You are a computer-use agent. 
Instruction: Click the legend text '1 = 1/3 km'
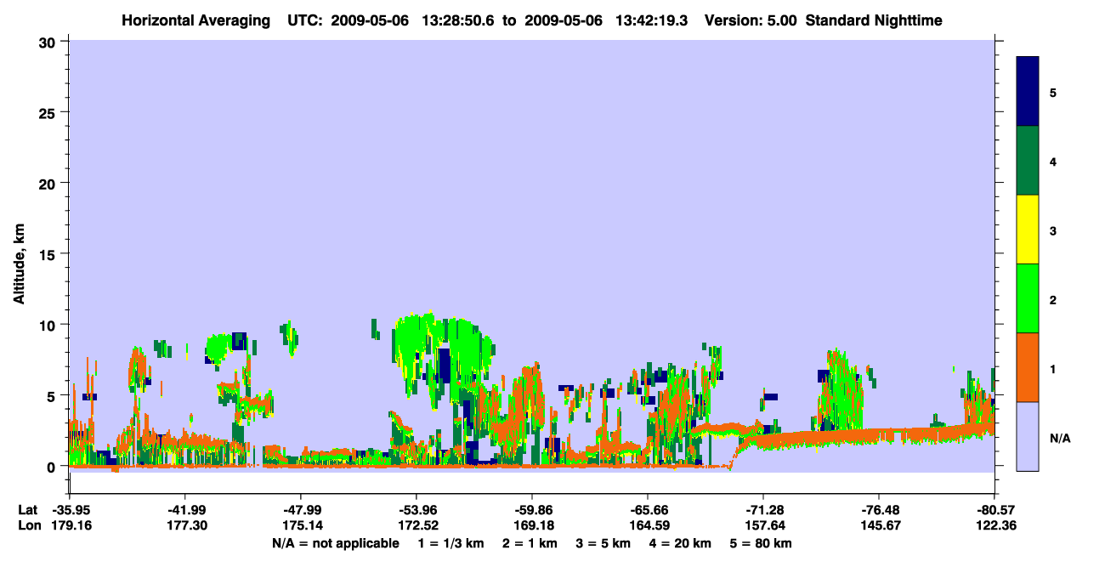(450, 543)
